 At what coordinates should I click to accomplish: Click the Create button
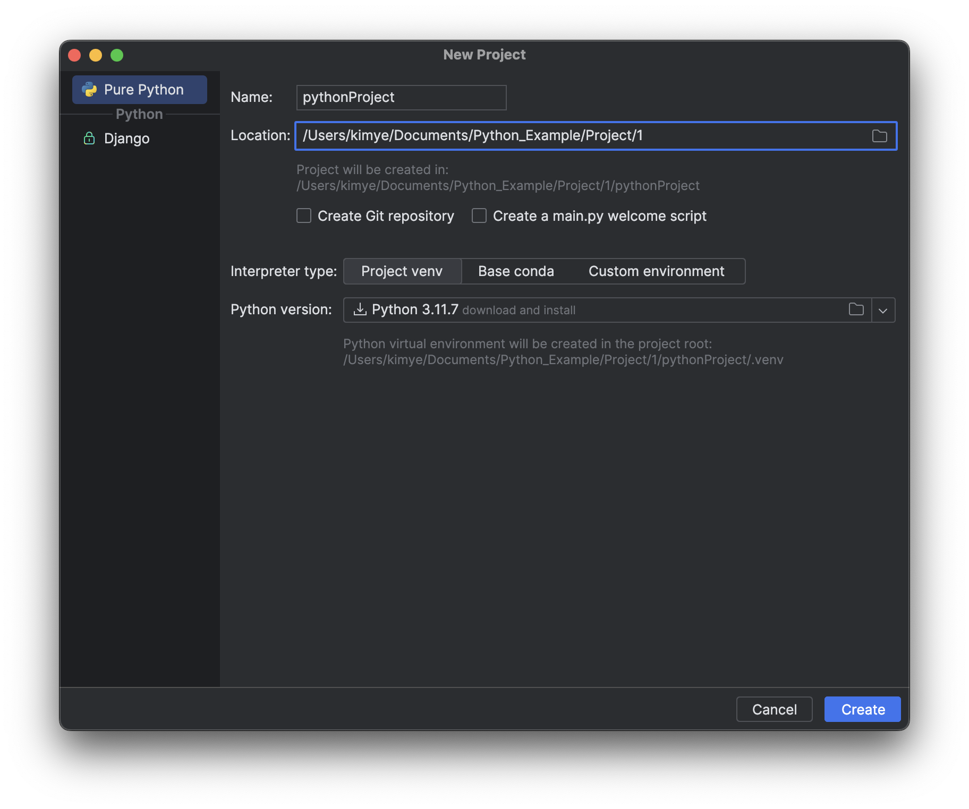coord(862,709)
